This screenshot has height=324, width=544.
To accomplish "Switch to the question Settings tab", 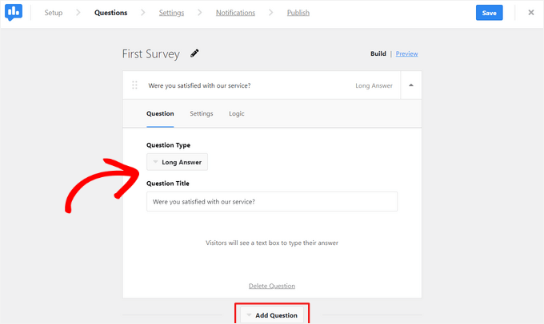I will [202, 114].
